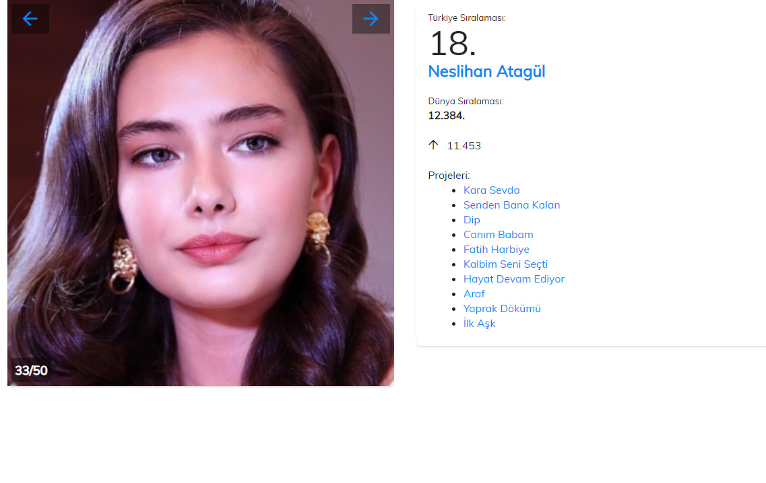Visit the Canım Babam project page
Screen dimensions: 766x483
[x=499, y=235]
